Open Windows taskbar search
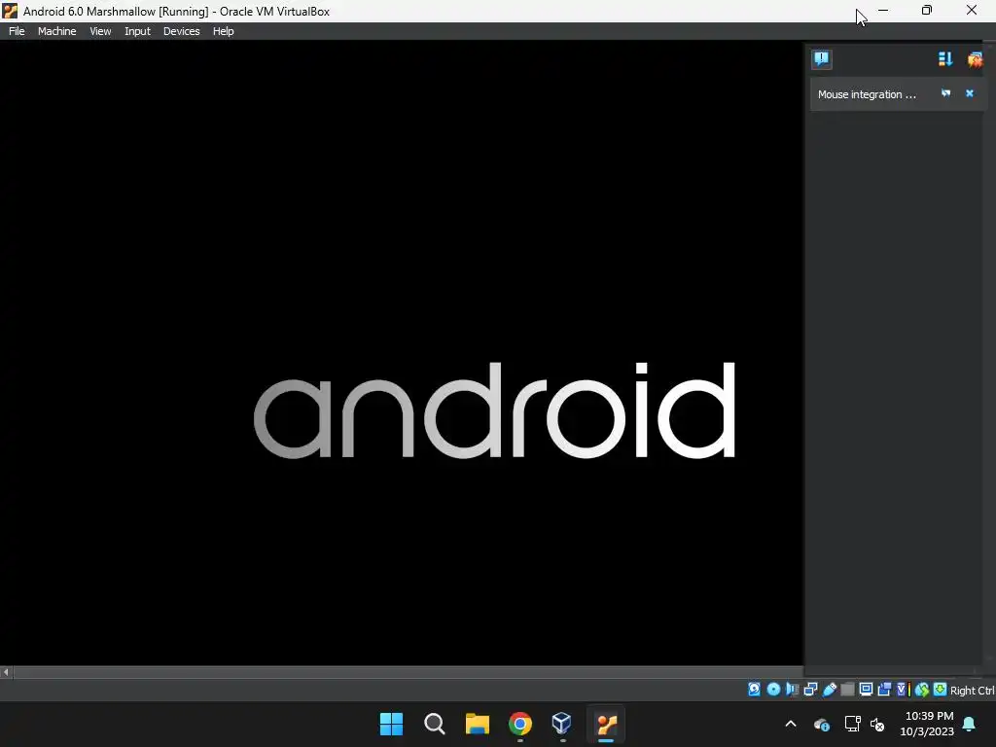The image size is (996, 747). [435, 724]
